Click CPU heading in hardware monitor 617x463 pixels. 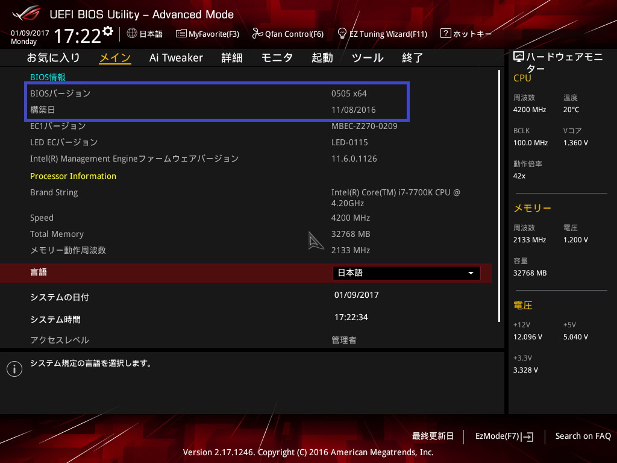tap(522, 78)
